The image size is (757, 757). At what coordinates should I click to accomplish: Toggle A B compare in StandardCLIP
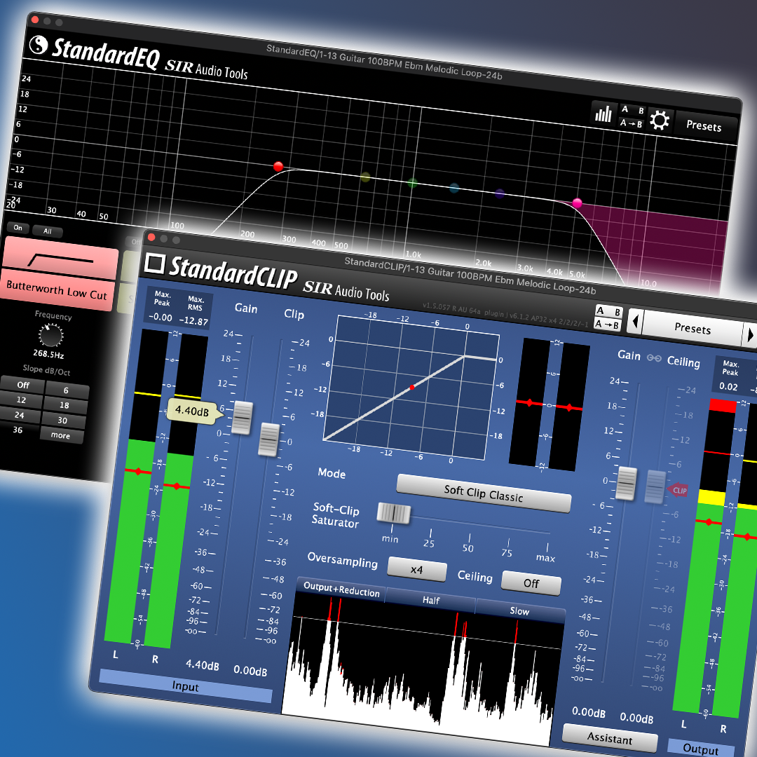(x=609, y=311)
